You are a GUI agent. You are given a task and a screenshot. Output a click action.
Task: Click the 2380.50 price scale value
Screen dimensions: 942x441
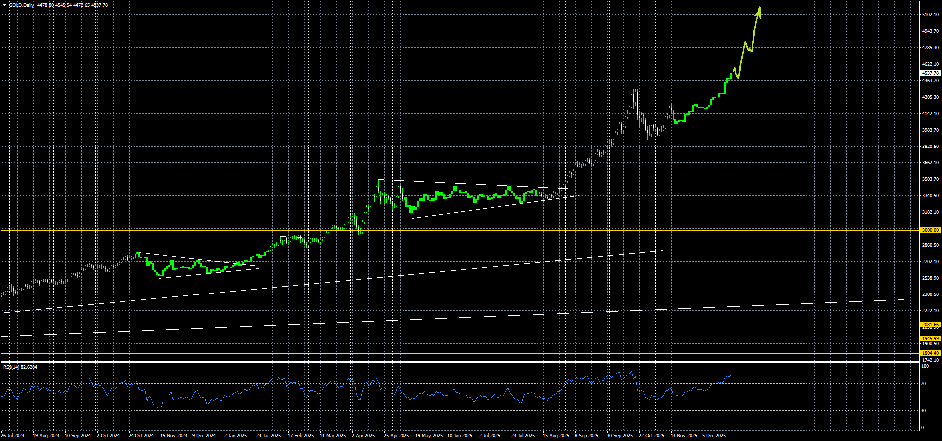click(x=930, y=294)
